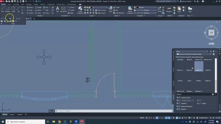Select the Circle tool

[x=13, y=9]
